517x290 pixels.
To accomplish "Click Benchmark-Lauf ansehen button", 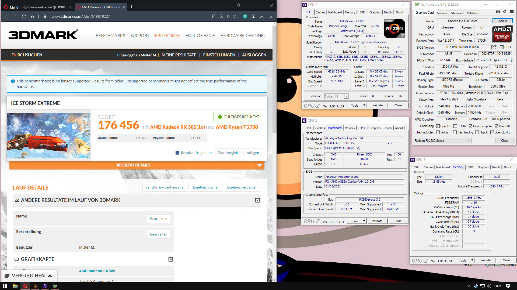I will coord(165,187).
